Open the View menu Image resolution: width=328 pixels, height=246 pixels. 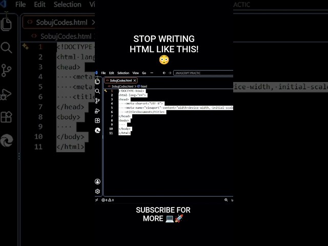pos(135,73)
